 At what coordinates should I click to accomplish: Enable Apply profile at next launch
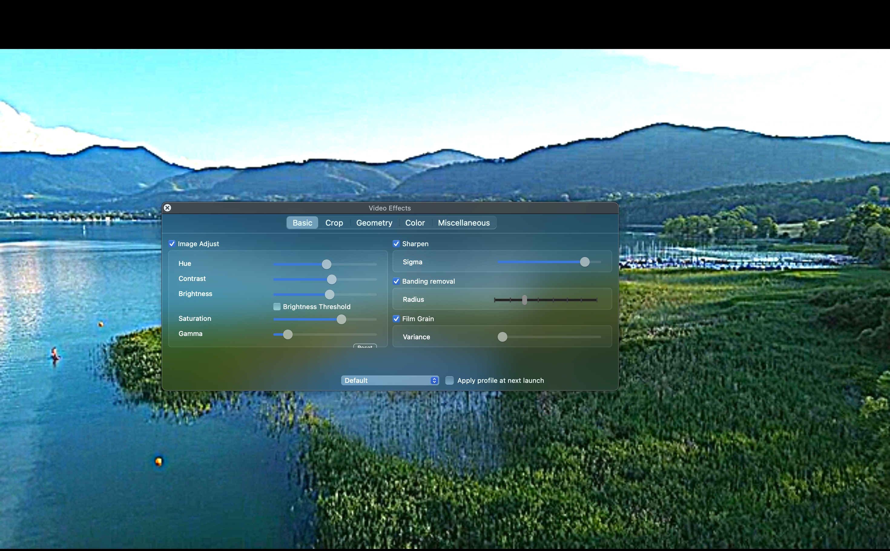click(x=449, y=380)
